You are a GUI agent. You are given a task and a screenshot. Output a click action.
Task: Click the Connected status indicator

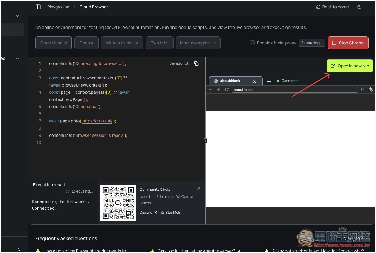coord(288,81)
